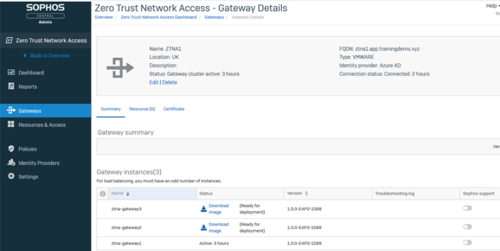The width and height of the screenshot is (500, 251).
Task: Click download icon for ztna-gateway3
Action: [x=204, y=209]
